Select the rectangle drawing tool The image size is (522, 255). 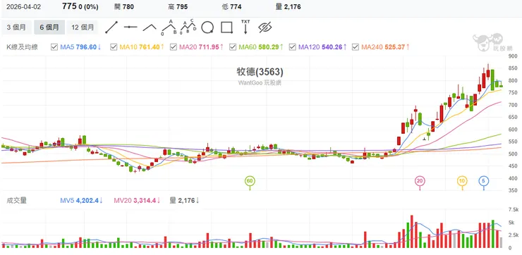(226, 27)
